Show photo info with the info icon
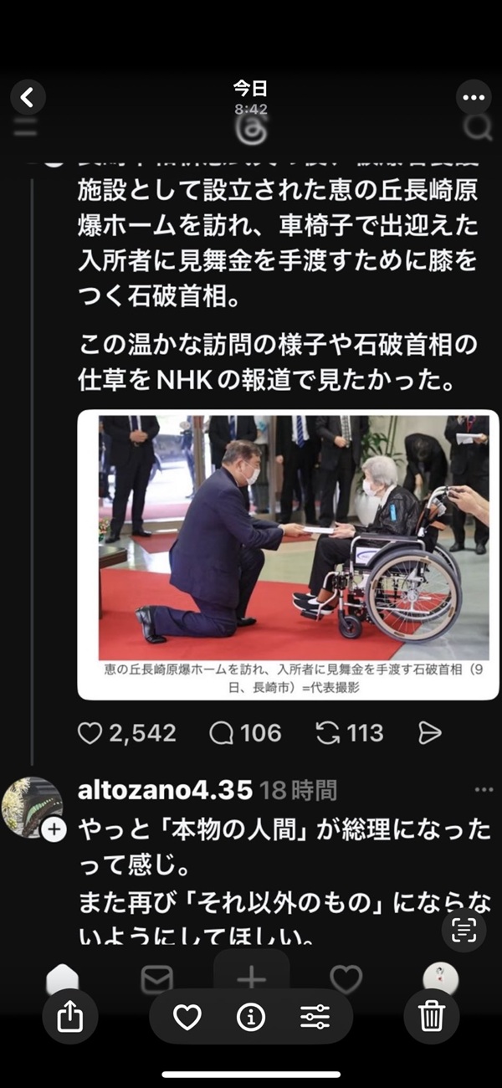This screenshot has width=502, height=1088. [251, 1017]
